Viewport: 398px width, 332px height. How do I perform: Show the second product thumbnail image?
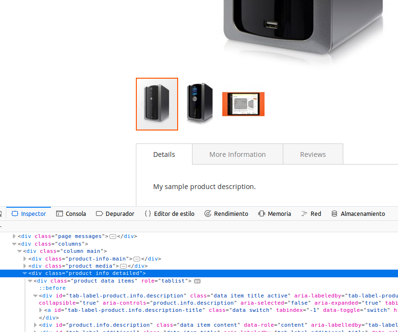(x=200, y=104)
